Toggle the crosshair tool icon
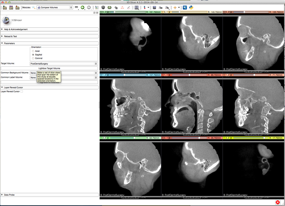This screenshot has width=285, height=206. pos(175,7)
